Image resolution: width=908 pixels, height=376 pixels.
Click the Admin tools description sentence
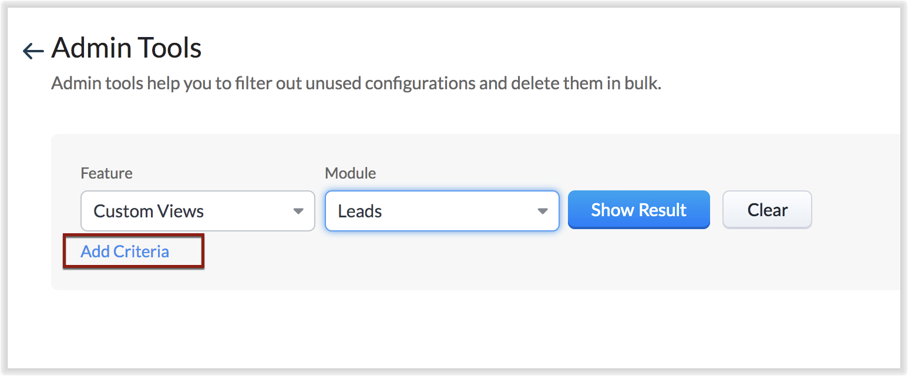point(356,83)
